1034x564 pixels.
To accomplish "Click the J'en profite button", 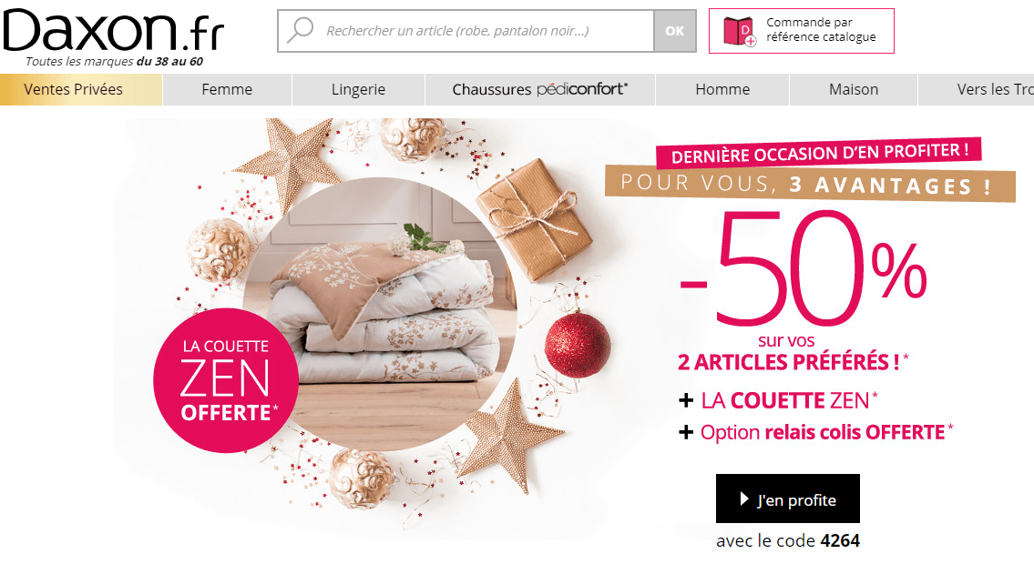I will pos(788,499).
